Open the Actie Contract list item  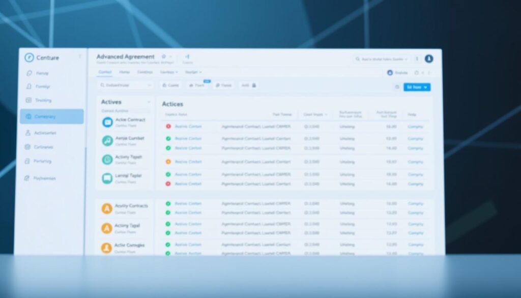pos(126,122)
